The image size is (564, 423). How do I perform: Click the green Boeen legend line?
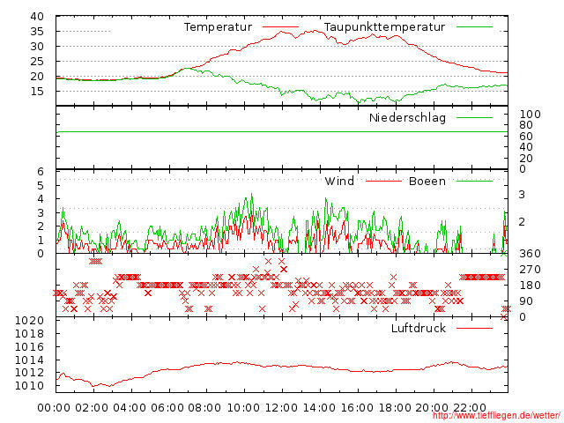[474, 181]
